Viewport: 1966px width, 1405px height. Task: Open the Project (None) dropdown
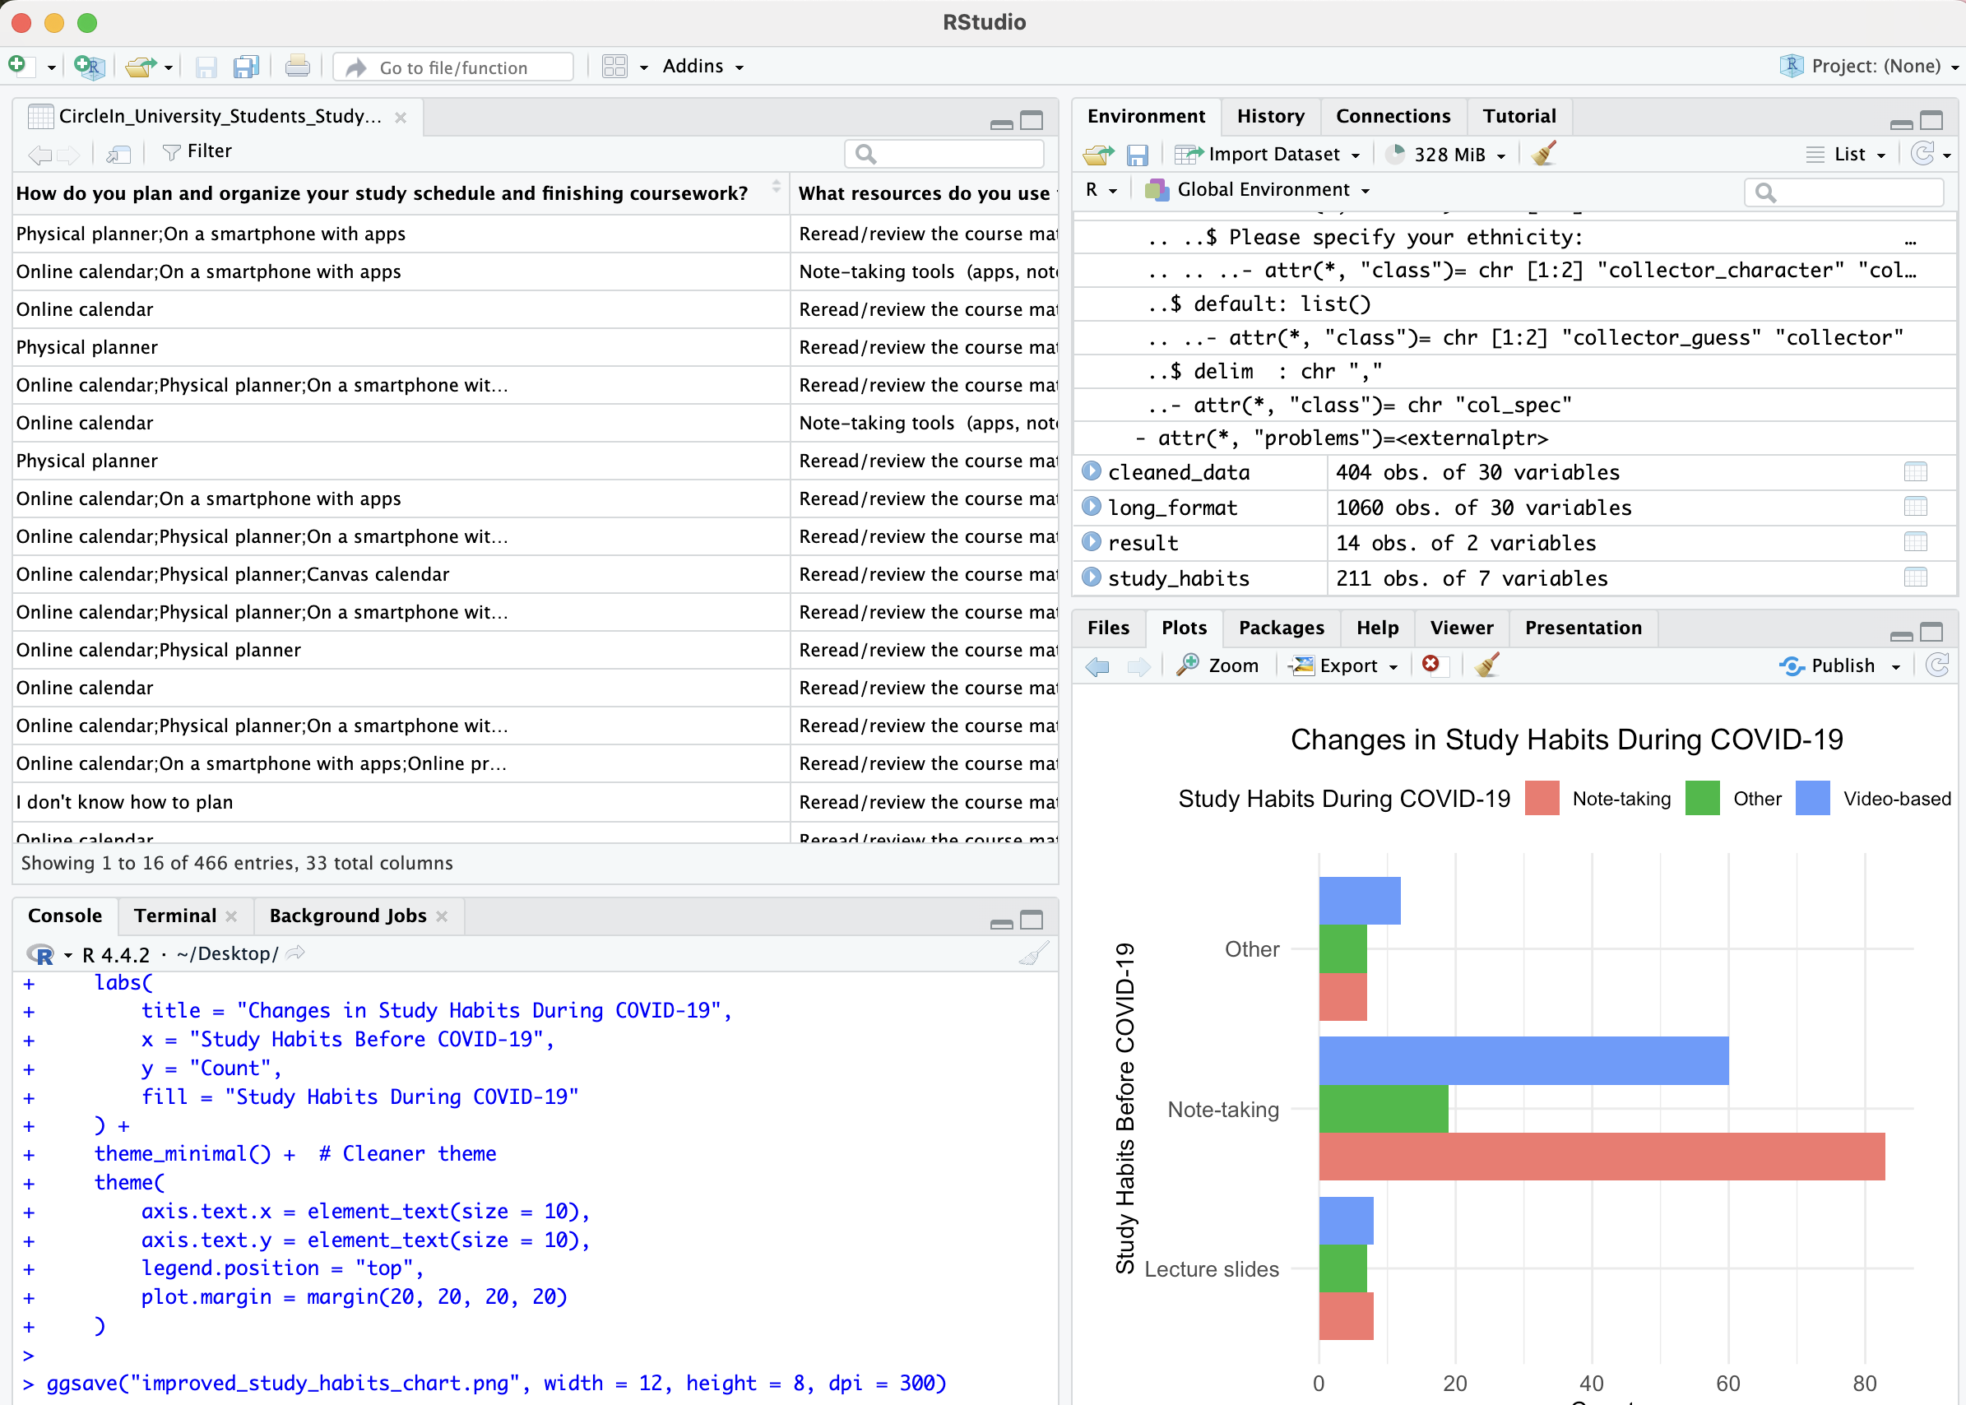click(x=1870, y=66)
